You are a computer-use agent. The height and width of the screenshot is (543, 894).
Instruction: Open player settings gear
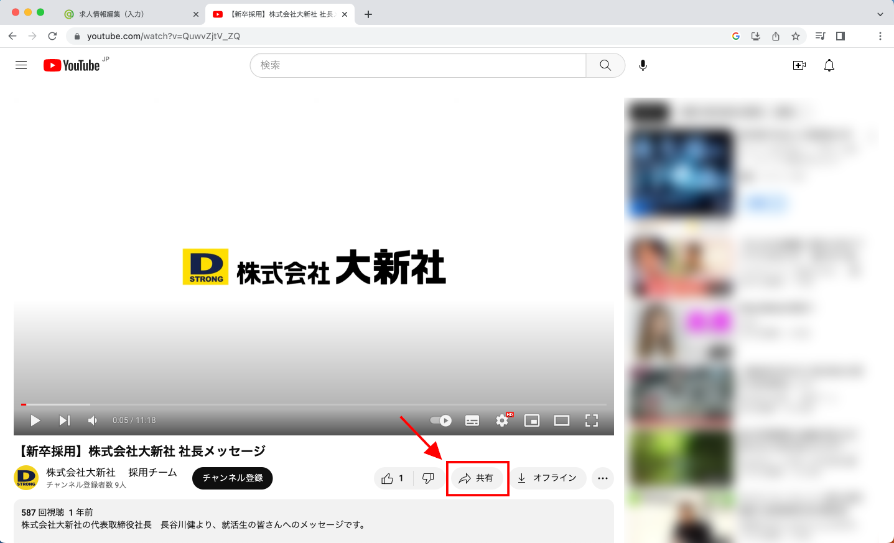pyautogui.click(x=502, y=420)
